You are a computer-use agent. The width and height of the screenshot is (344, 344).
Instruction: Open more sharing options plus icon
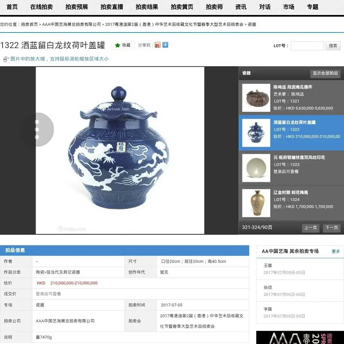[x=165, y=45]
